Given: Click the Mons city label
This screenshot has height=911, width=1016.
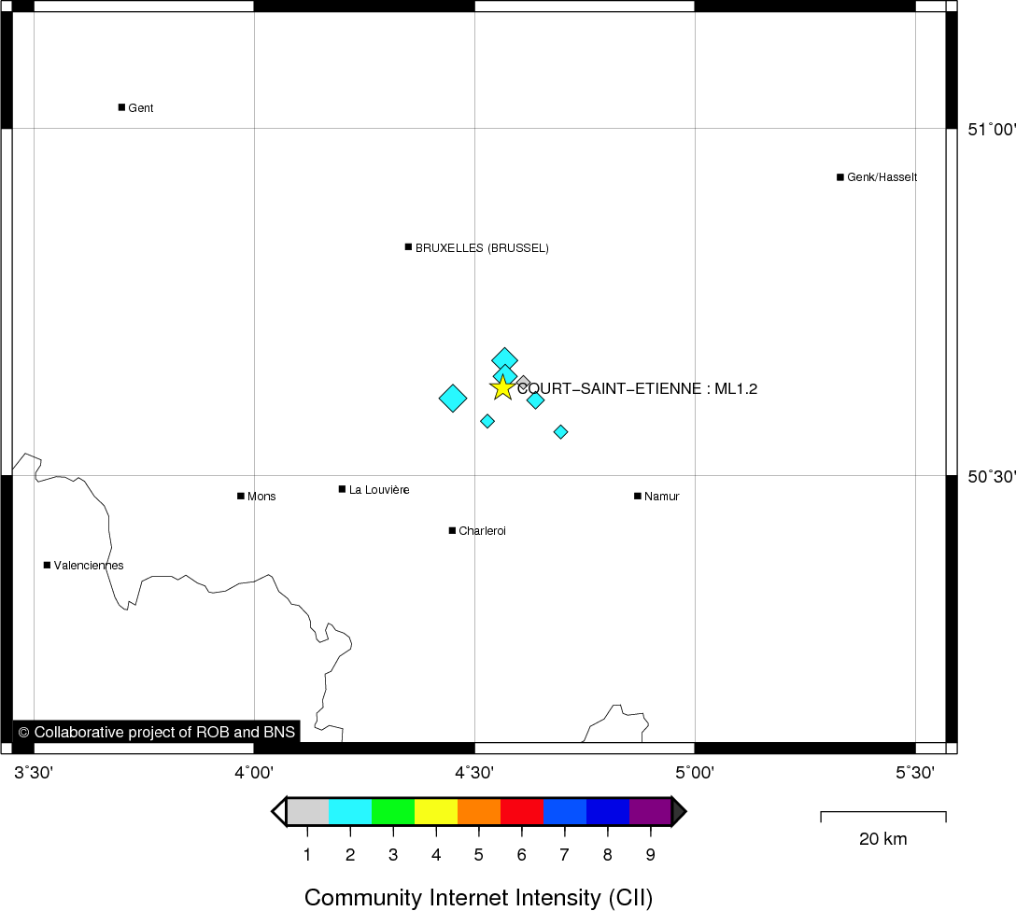Looking at the screenshot, I should click(261, 497).
